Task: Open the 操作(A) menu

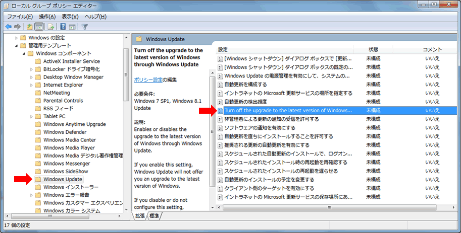Action: (x=47, y=17)
